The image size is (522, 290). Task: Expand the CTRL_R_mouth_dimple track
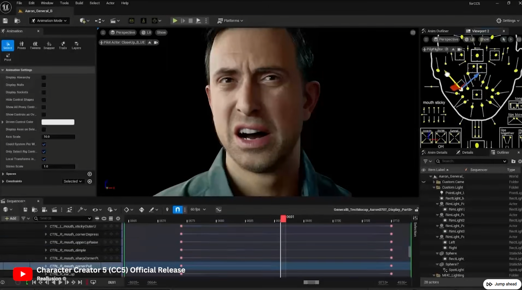(x=46, y=250)
